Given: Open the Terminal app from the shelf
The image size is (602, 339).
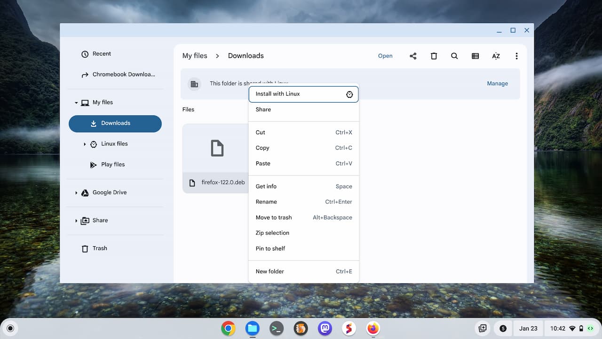Looking at the screenshot, I should (x=277, y=328).
